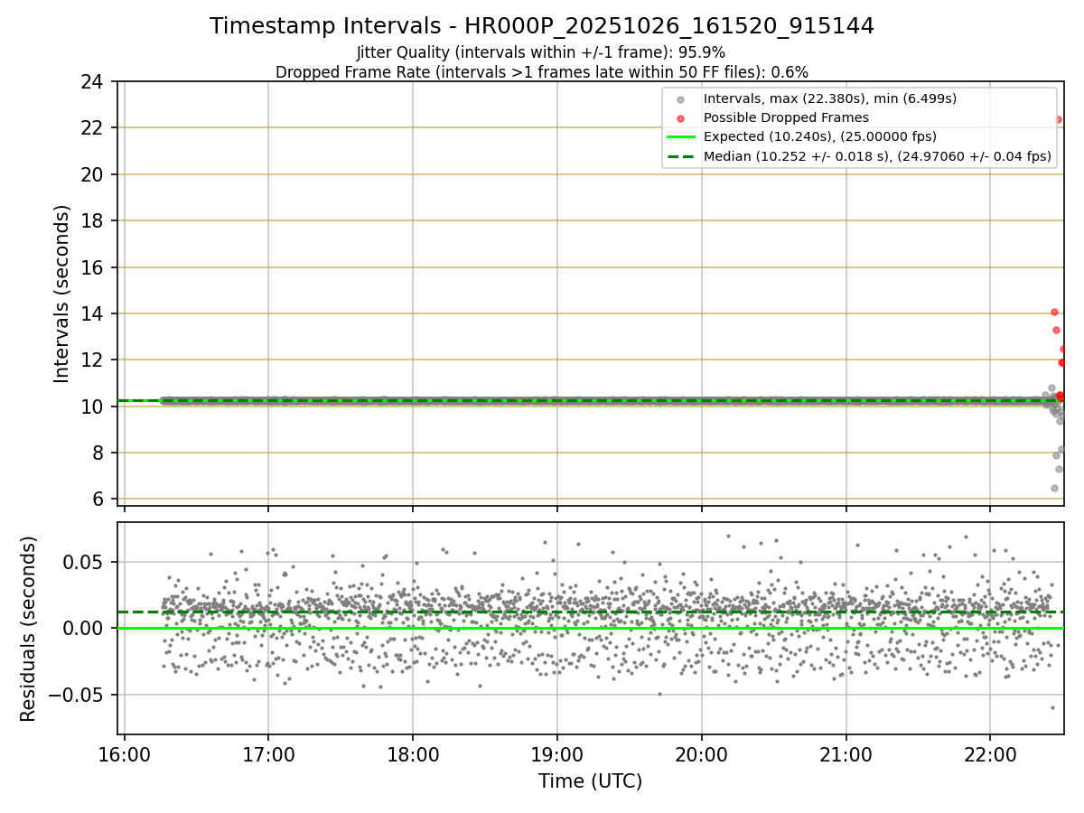The height and width of the screenshot is (813, 1084).
Task: Click the Dropped Frame Rate 0.6% subtitle text
Action: pyautogui.click(x=541, y=72)
